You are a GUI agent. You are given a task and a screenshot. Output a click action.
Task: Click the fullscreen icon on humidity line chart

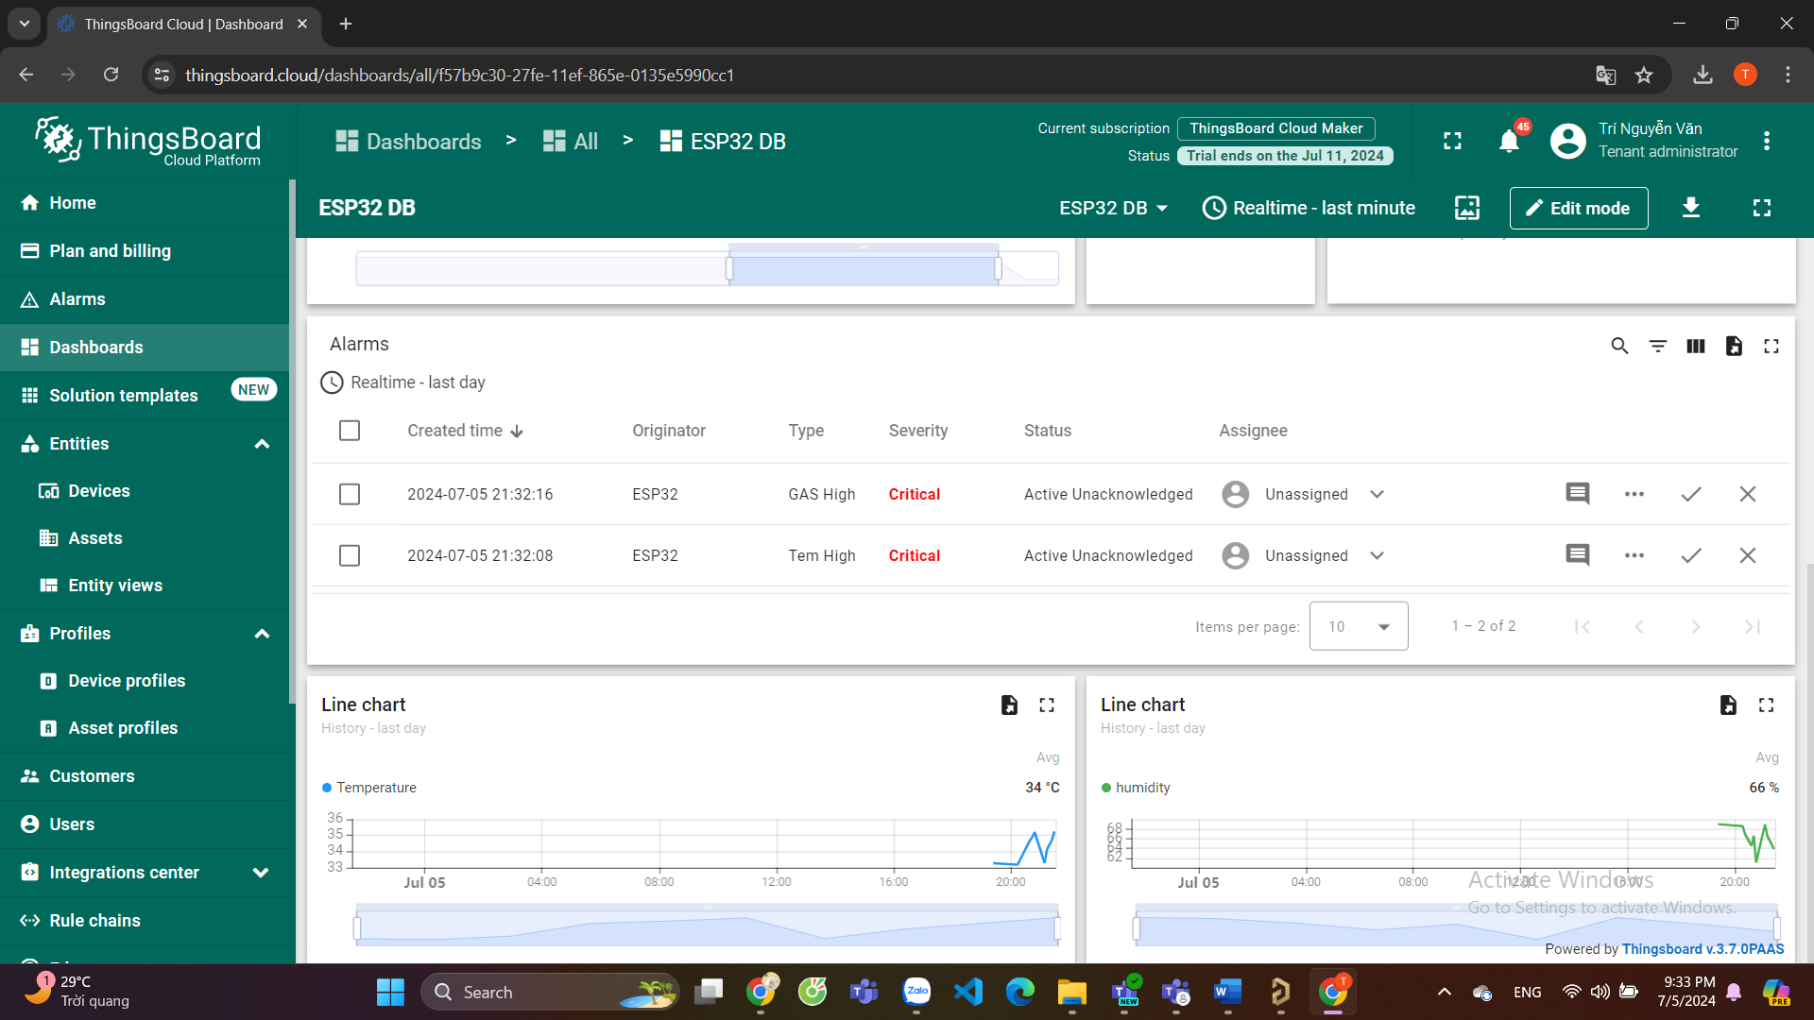[1767, 705]
